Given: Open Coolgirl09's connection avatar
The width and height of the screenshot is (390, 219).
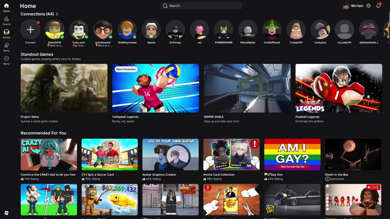Looking at the screenshot, I should (x=296, y=30).
